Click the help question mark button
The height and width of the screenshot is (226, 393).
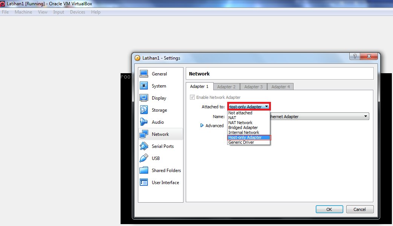tap(355, 56)
